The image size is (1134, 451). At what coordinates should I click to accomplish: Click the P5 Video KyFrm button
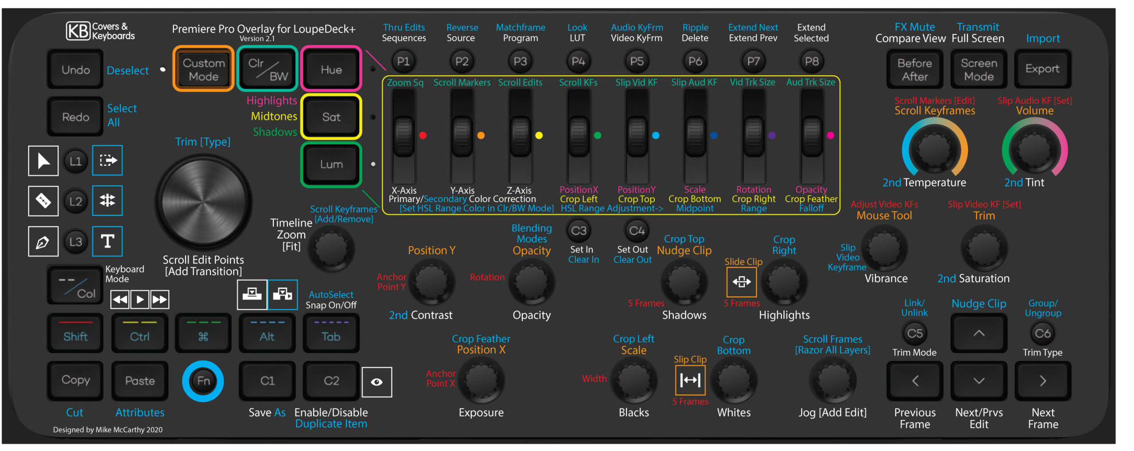tap(637, 61)
